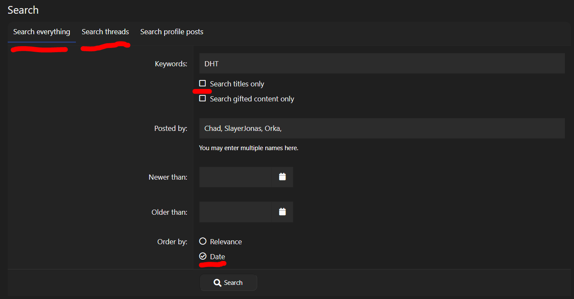Screen dimensions: 574x299
Task: Enable Search titles only checkbox
Action: (203, 83)
